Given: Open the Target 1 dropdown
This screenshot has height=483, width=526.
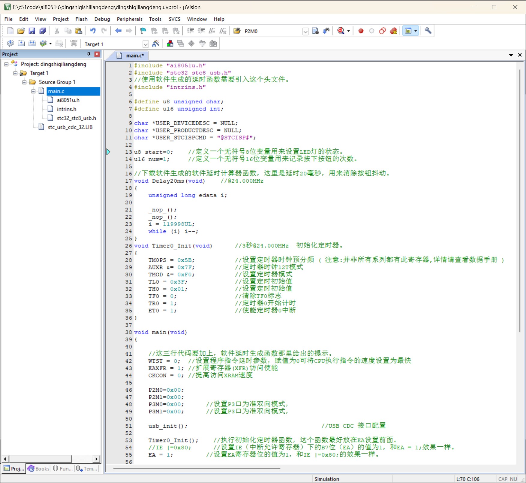Looking at the screenshot, I should click(146, 44).
